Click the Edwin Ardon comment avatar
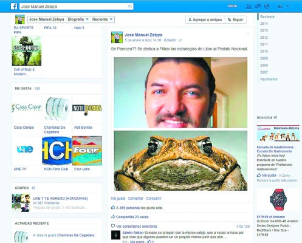The width and height of the screenshot is (302, 243). [115, 235]
